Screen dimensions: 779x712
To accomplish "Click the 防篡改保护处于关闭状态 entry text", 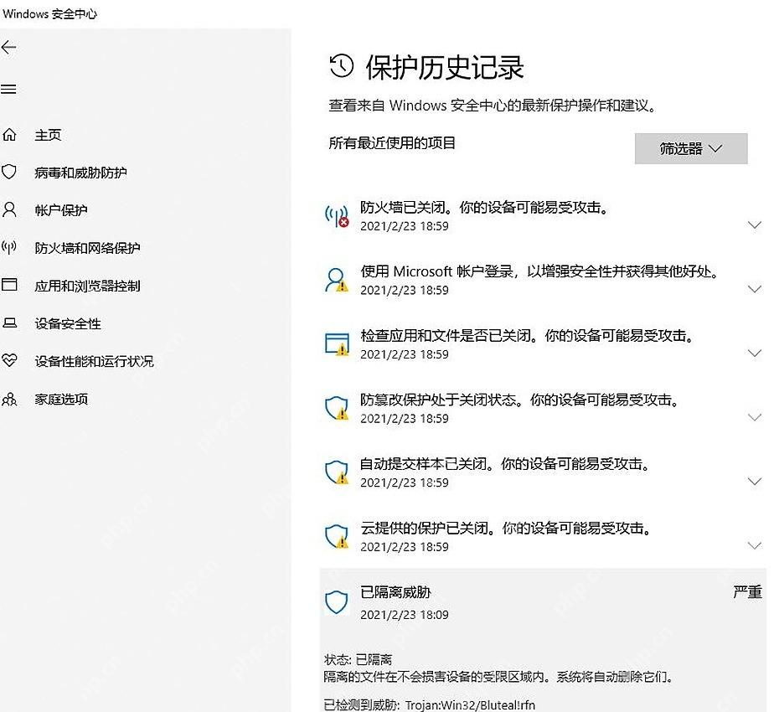I will click(x=520, y=400).
